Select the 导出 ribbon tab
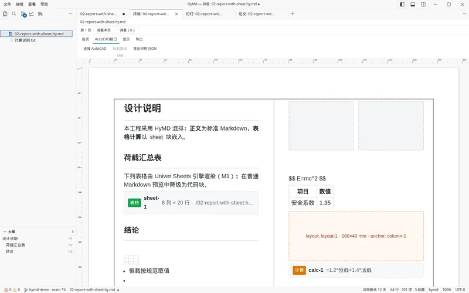Viewport: 469px width, 293px height. tap(139, 39)
